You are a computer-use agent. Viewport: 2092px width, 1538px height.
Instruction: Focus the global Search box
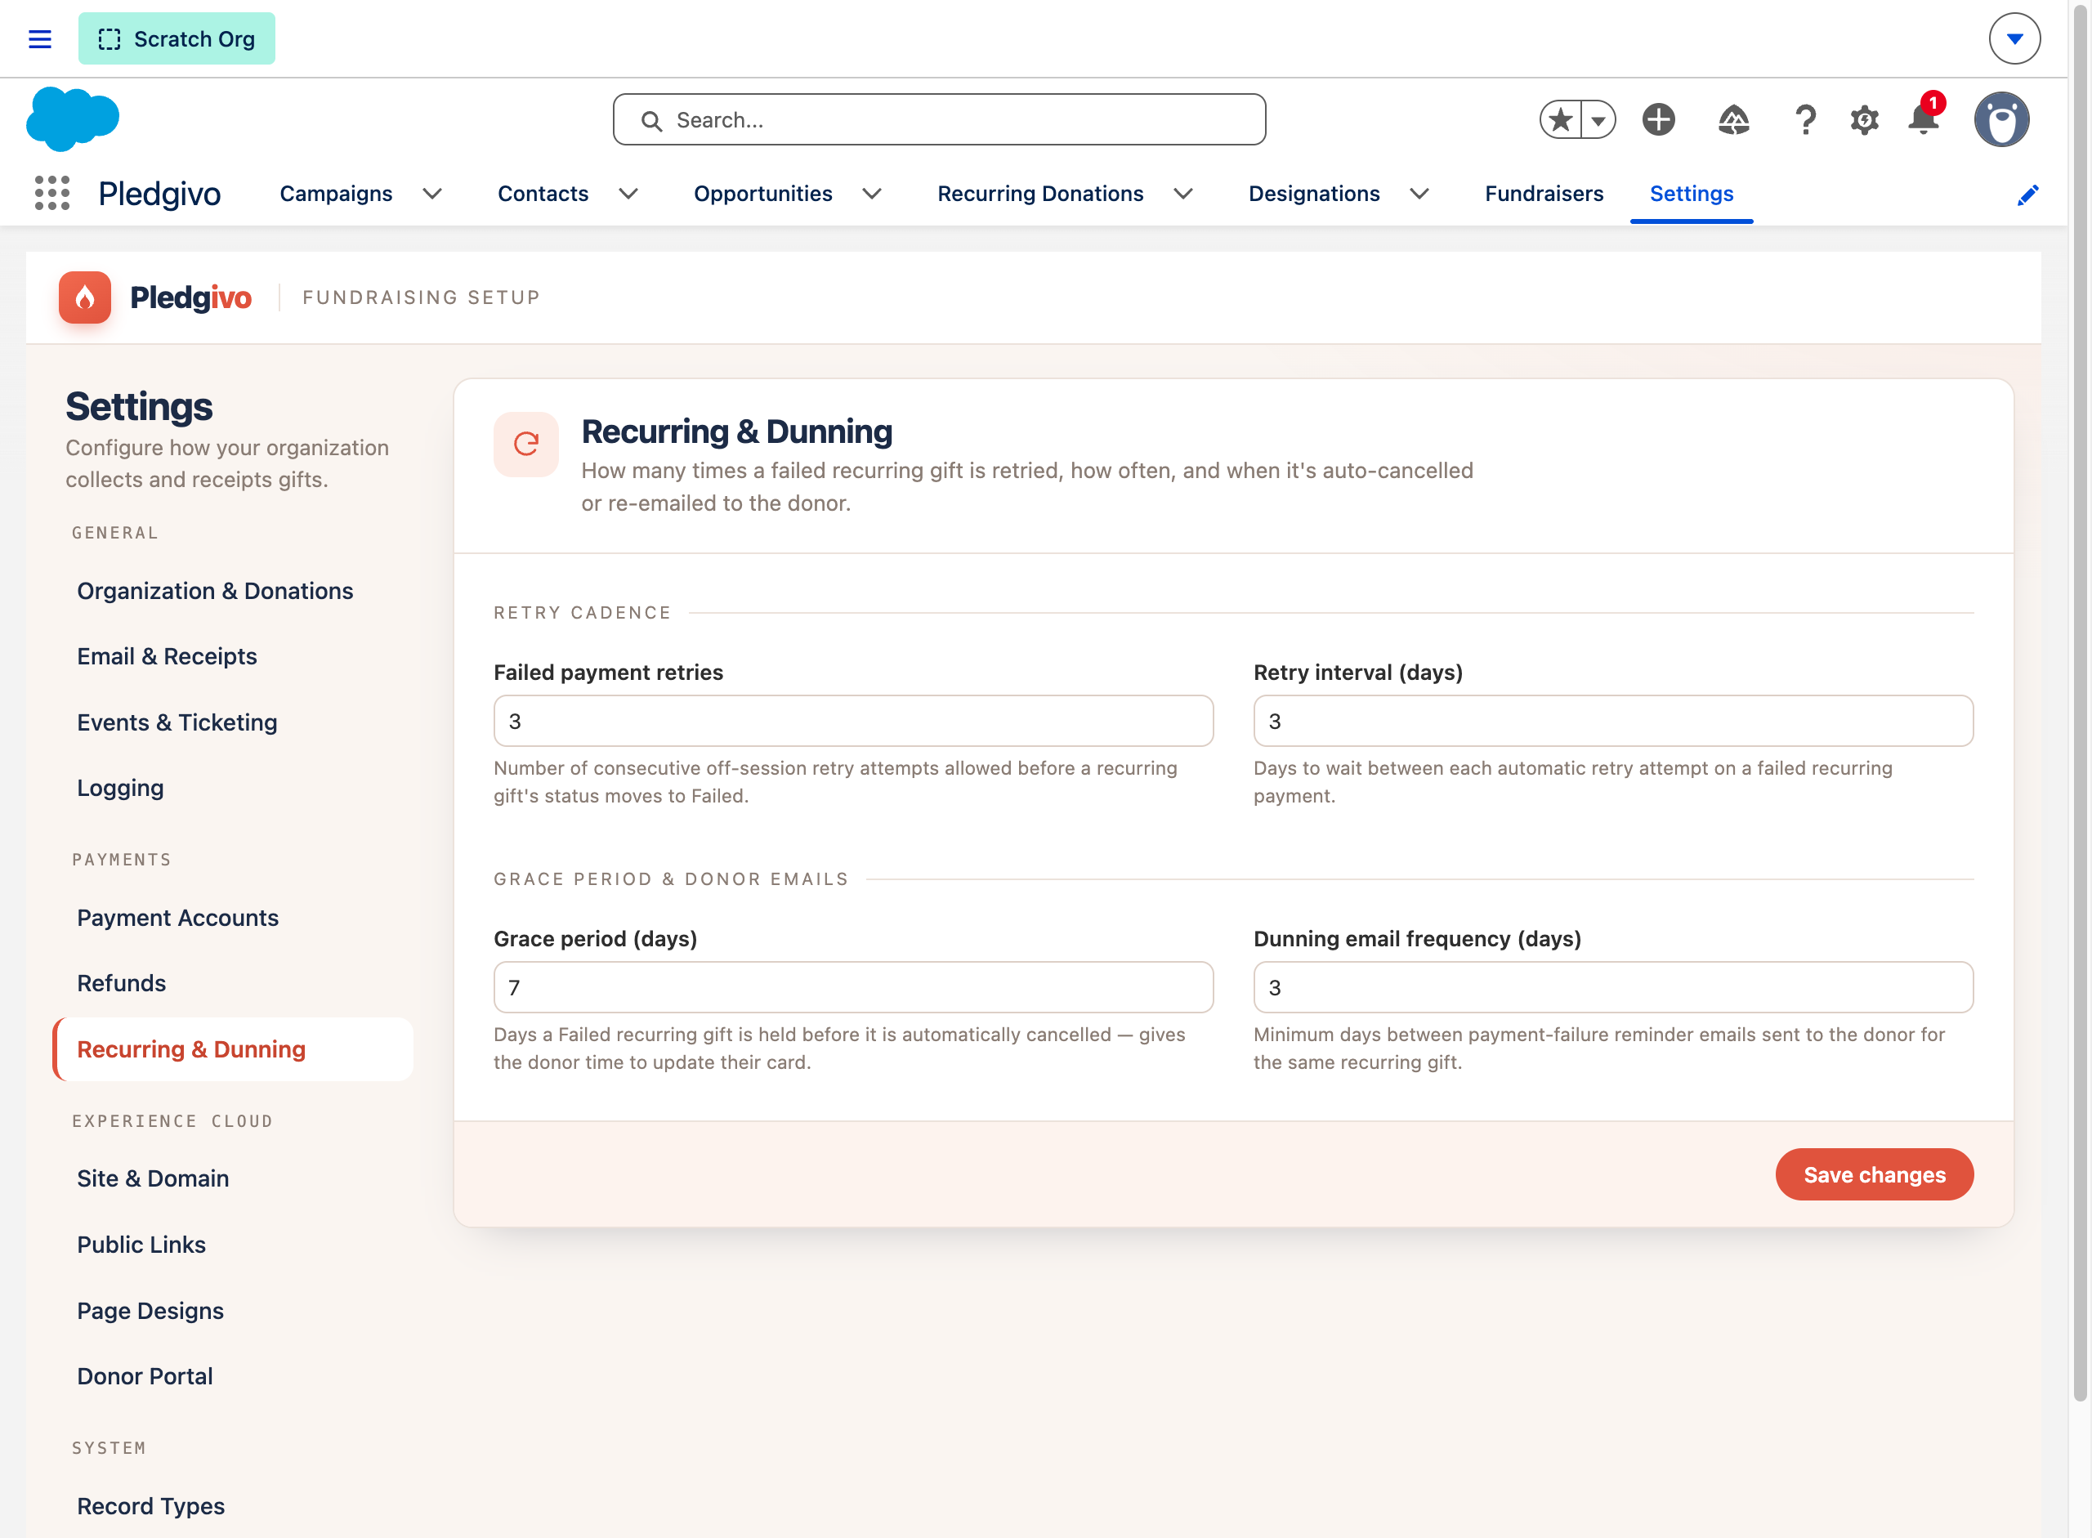(x=940, y=120)
